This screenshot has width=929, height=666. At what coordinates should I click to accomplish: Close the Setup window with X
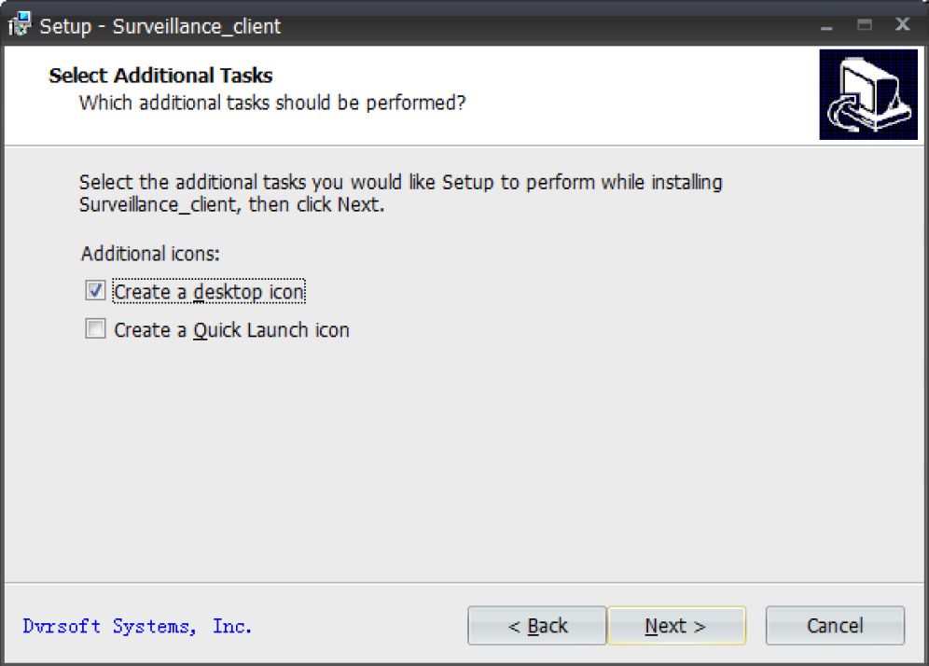902,25
